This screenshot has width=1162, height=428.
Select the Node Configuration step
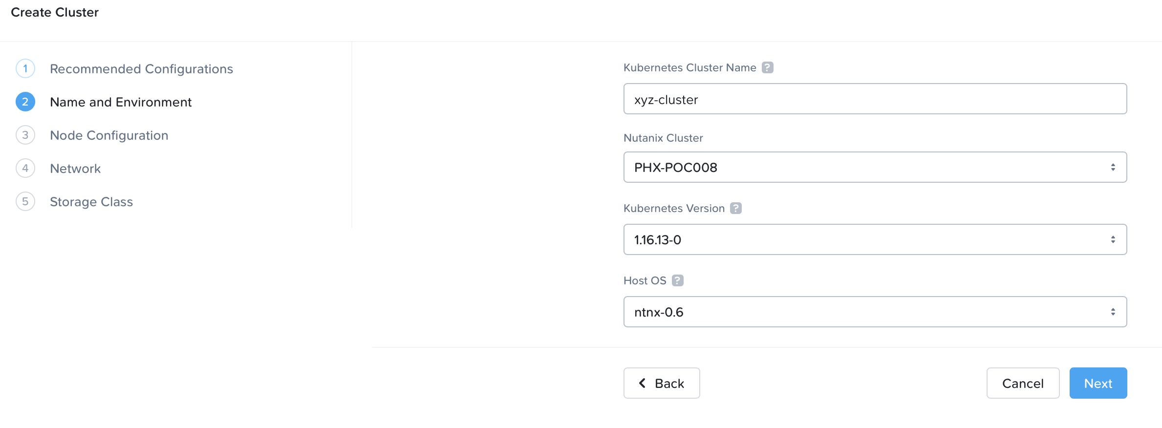tap(109, 135)
